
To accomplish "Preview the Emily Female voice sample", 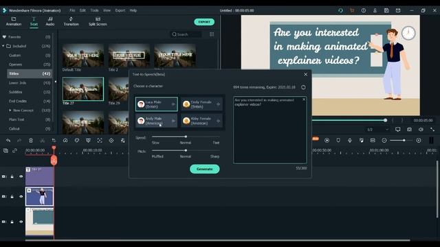I will (x=219, y=104).
